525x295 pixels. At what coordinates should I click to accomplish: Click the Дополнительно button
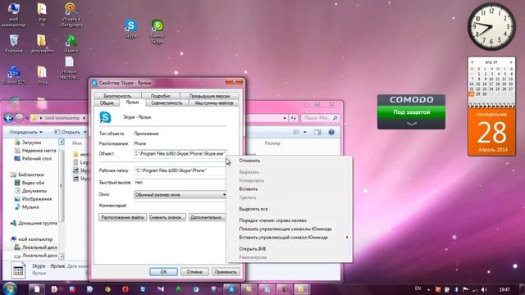point(208,217)
